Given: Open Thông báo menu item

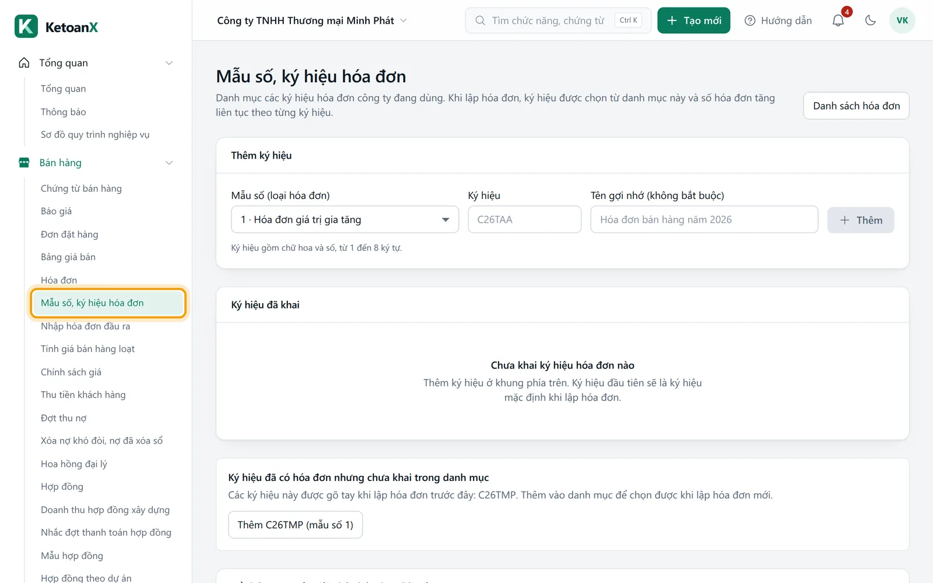Looking at the screenshot, I should tap(63, 112).
